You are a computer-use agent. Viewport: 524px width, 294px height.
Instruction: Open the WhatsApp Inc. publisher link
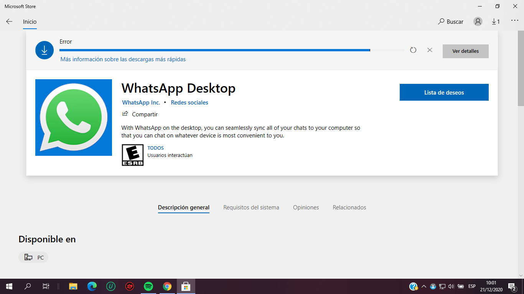coord(141,103)
